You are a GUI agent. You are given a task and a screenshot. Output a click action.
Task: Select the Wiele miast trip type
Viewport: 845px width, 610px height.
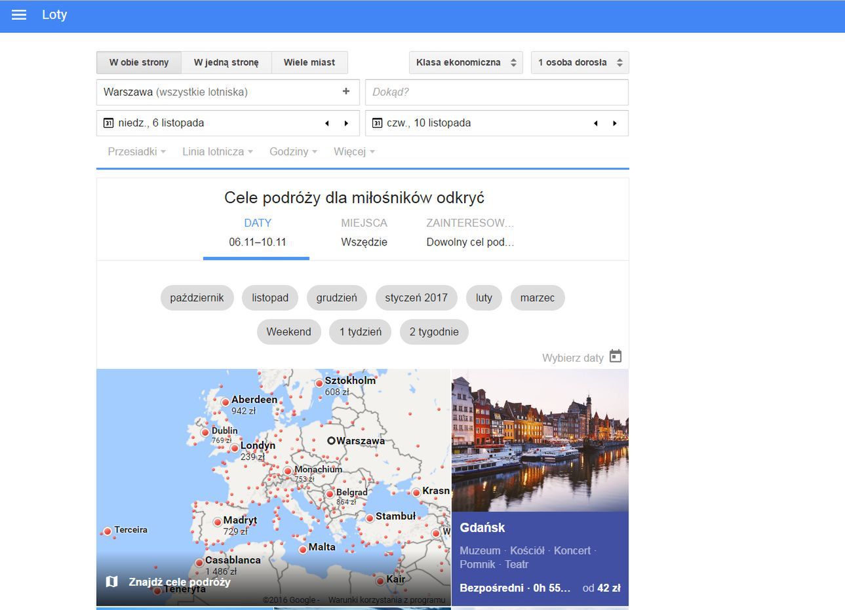click(309, 63)
